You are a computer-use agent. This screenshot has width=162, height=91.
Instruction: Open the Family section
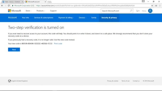pos(94,18)
